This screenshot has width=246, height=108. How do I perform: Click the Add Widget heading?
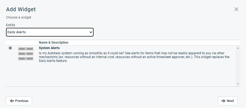(x=21, y=9)
